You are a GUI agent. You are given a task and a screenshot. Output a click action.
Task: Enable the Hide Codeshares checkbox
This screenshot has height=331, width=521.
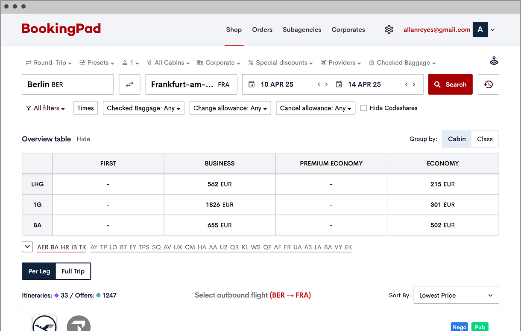pyautogui.click(x=364, y=108)
